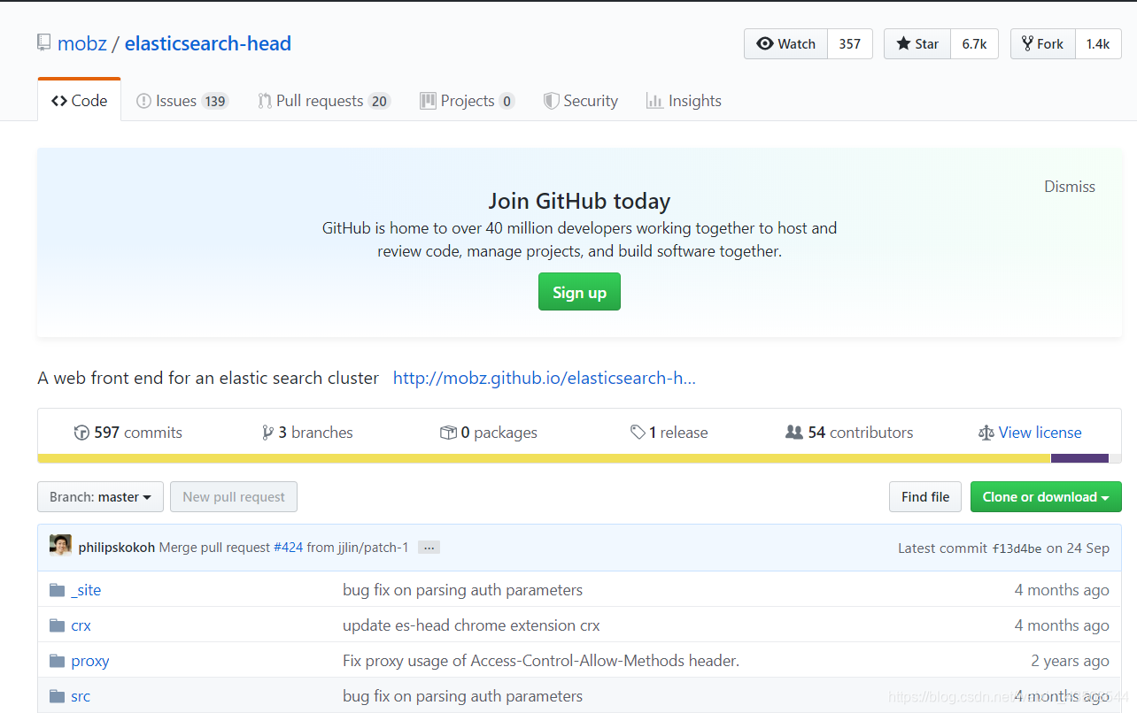Open pull request #424 link
The width and height of the screenshot is (1137, 713).
(288, 548)
